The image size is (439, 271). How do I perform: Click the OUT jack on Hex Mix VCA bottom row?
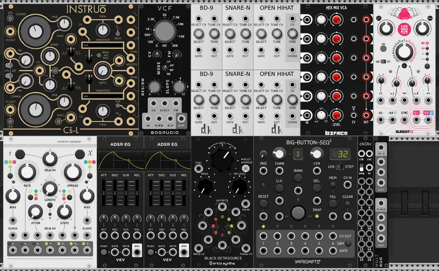[366, 115]
